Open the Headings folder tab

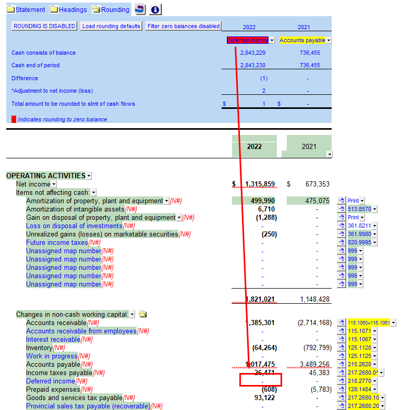68,10
